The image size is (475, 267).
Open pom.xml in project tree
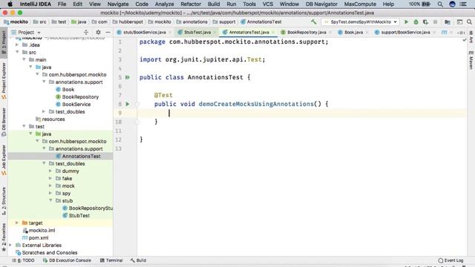click(x=38, y=237)
